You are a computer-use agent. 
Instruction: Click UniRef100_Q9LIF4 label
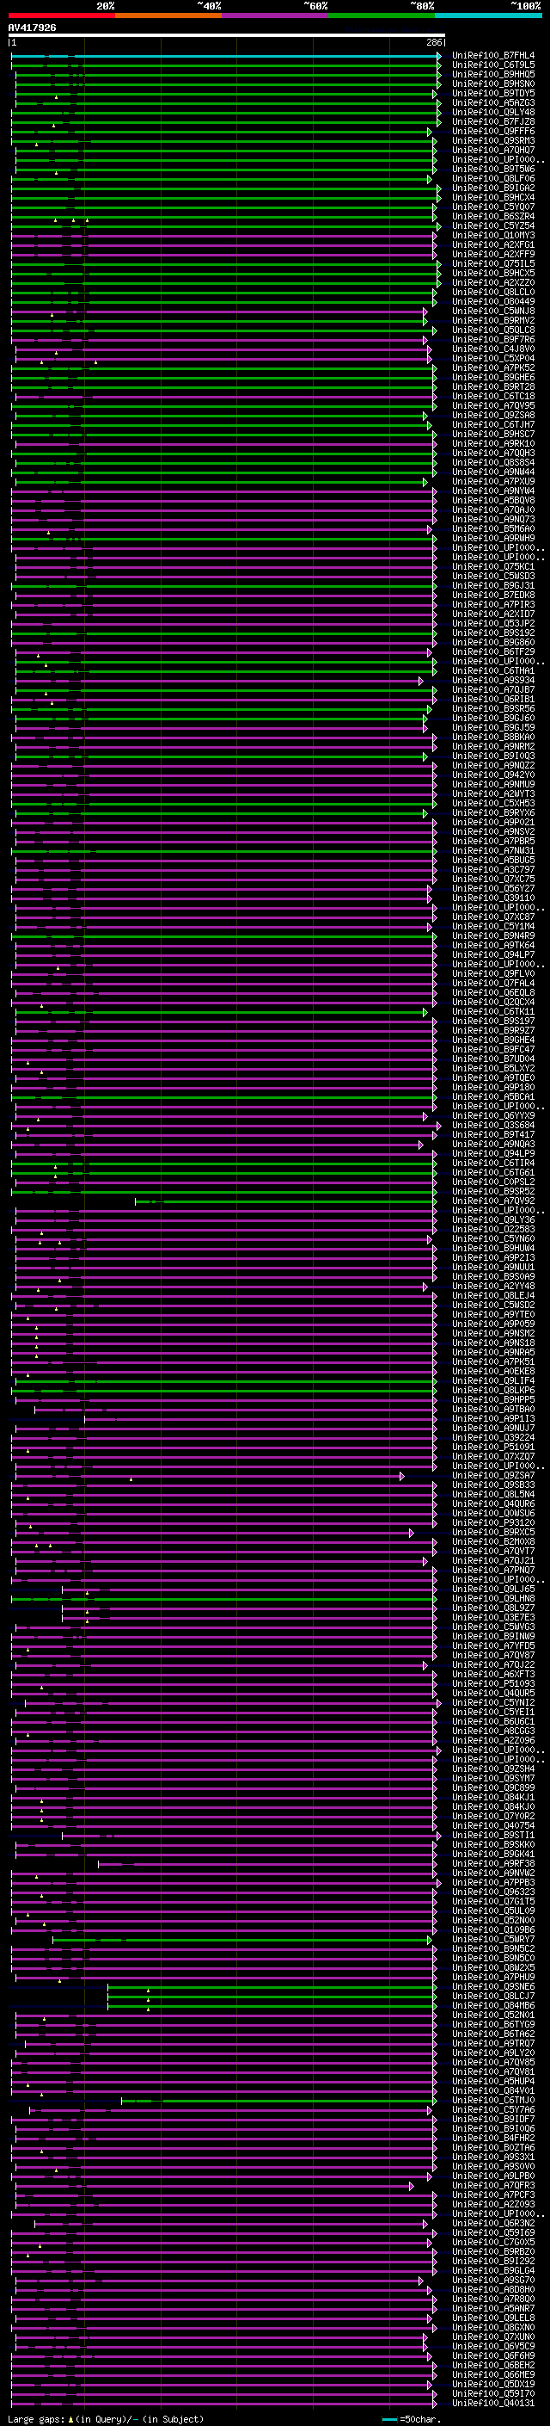[493, 1381]
